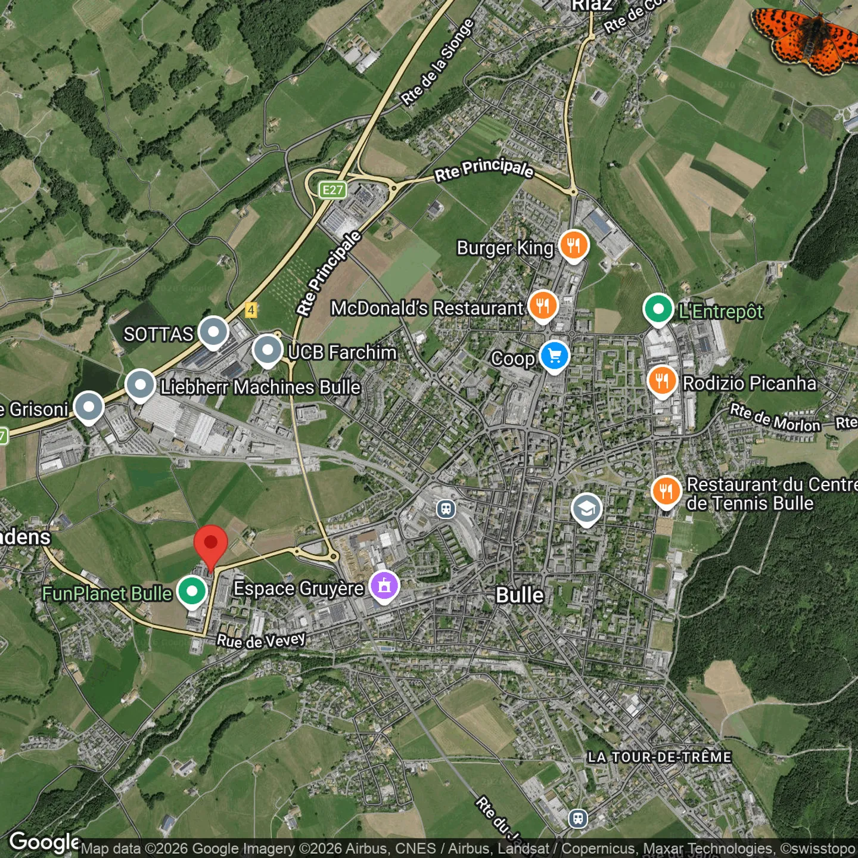Viewport: 858px width, 858px height.
Task: Open McDonald's Restaurant map pin
Action: (542, 306)
